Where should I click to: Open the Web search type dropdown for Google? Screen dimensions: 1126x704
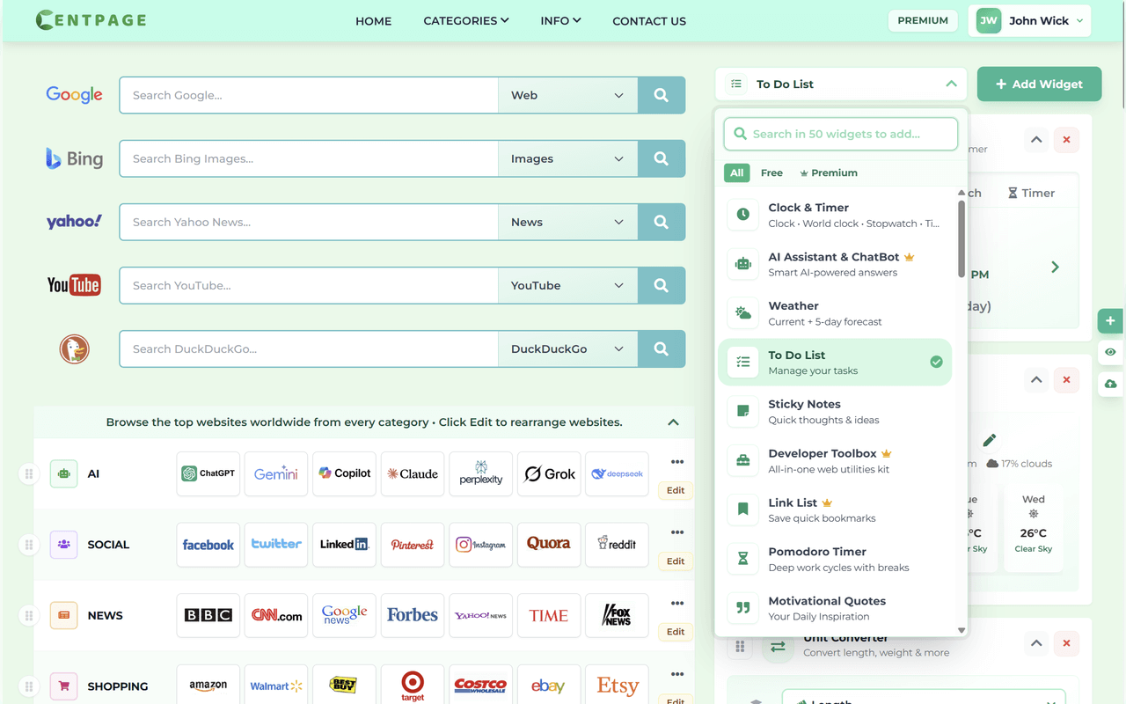(x=567, y=95)
